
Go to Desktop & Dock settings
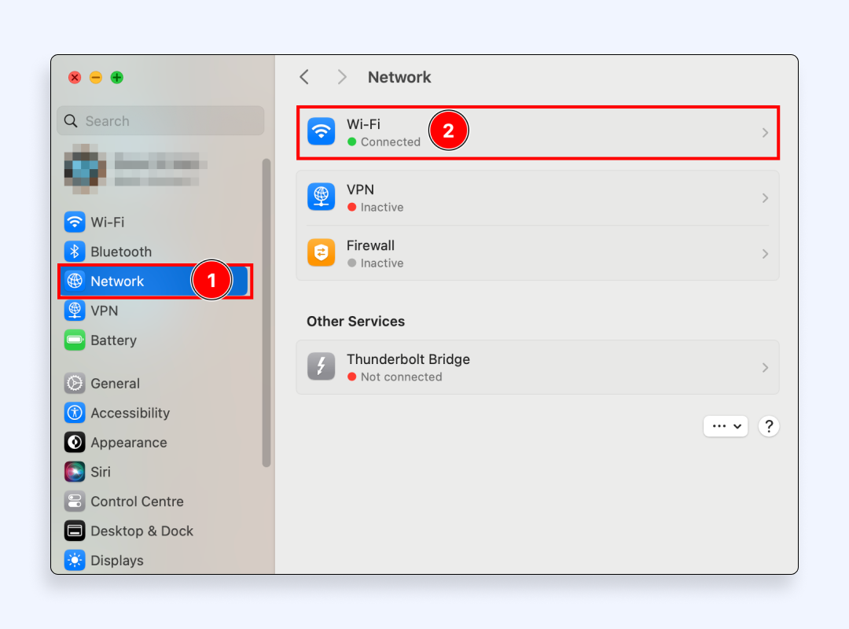(141, 532)
